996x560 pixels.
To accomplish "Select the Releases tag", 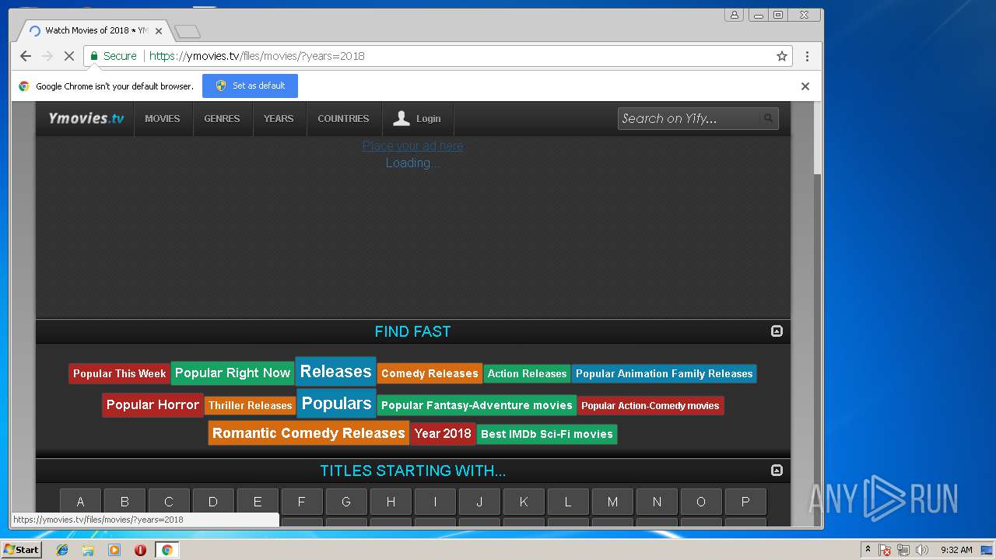I will coord(336,372).
